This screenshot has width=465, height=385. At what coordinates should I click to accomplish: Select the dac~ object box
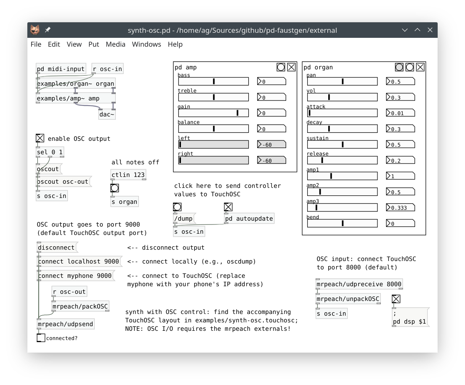point(107,114)
